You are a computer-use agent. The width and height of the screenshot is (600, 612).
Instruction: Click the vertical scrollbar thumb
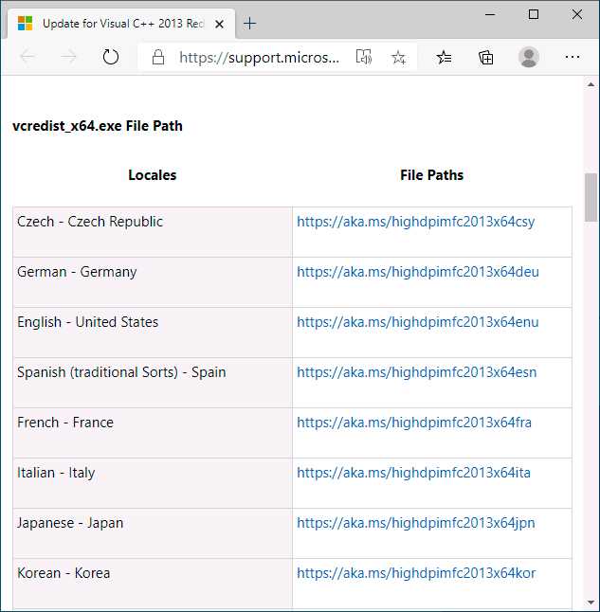tap(591, 197)
